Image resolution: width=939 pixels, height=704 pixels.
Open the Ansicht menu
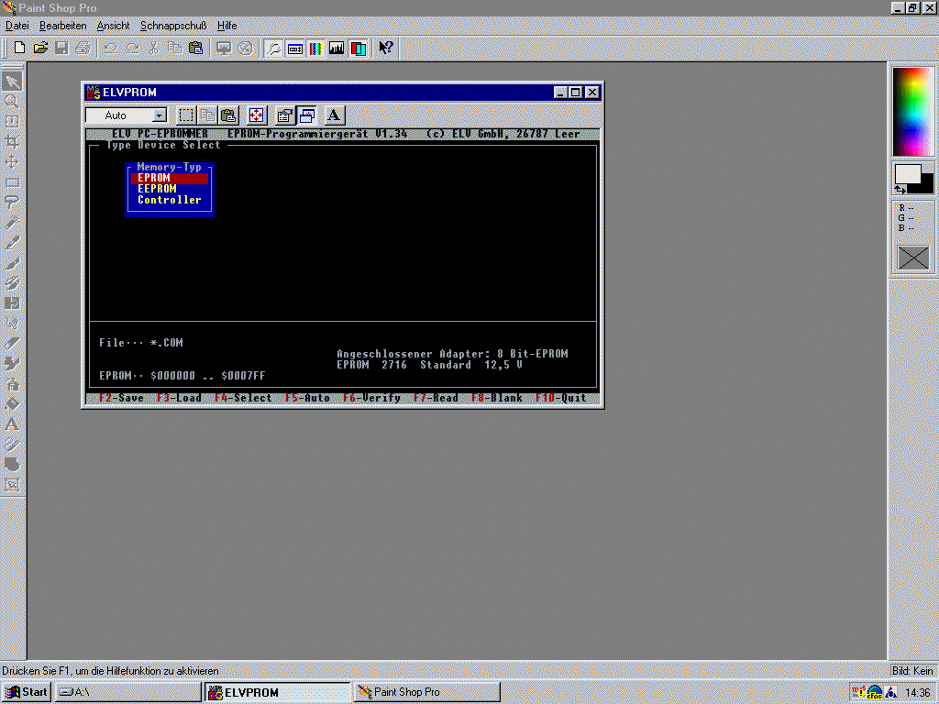(x=113, y=26)
